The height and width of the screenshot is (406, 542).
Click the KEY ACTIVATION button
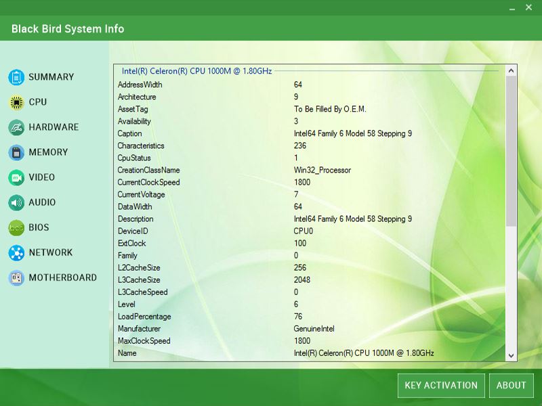tap(440, 385)
